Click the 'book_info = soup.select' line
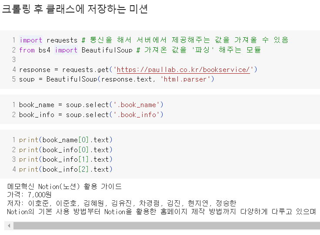320x235 pixels. click(x=91, y=115)
